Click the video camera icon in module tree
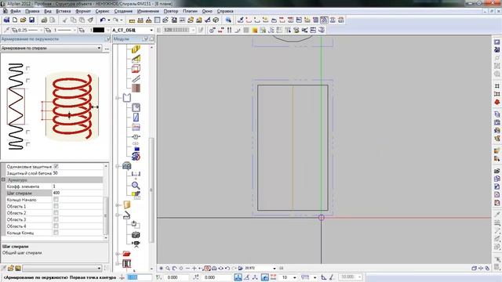 click(136, 244)
